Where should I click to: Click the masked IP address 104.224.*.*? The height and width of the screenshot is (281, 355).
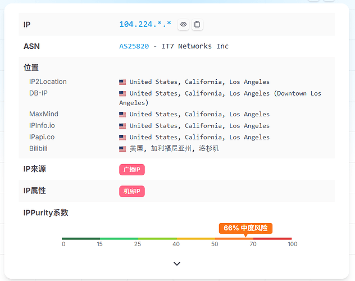(x=145, y=25)
